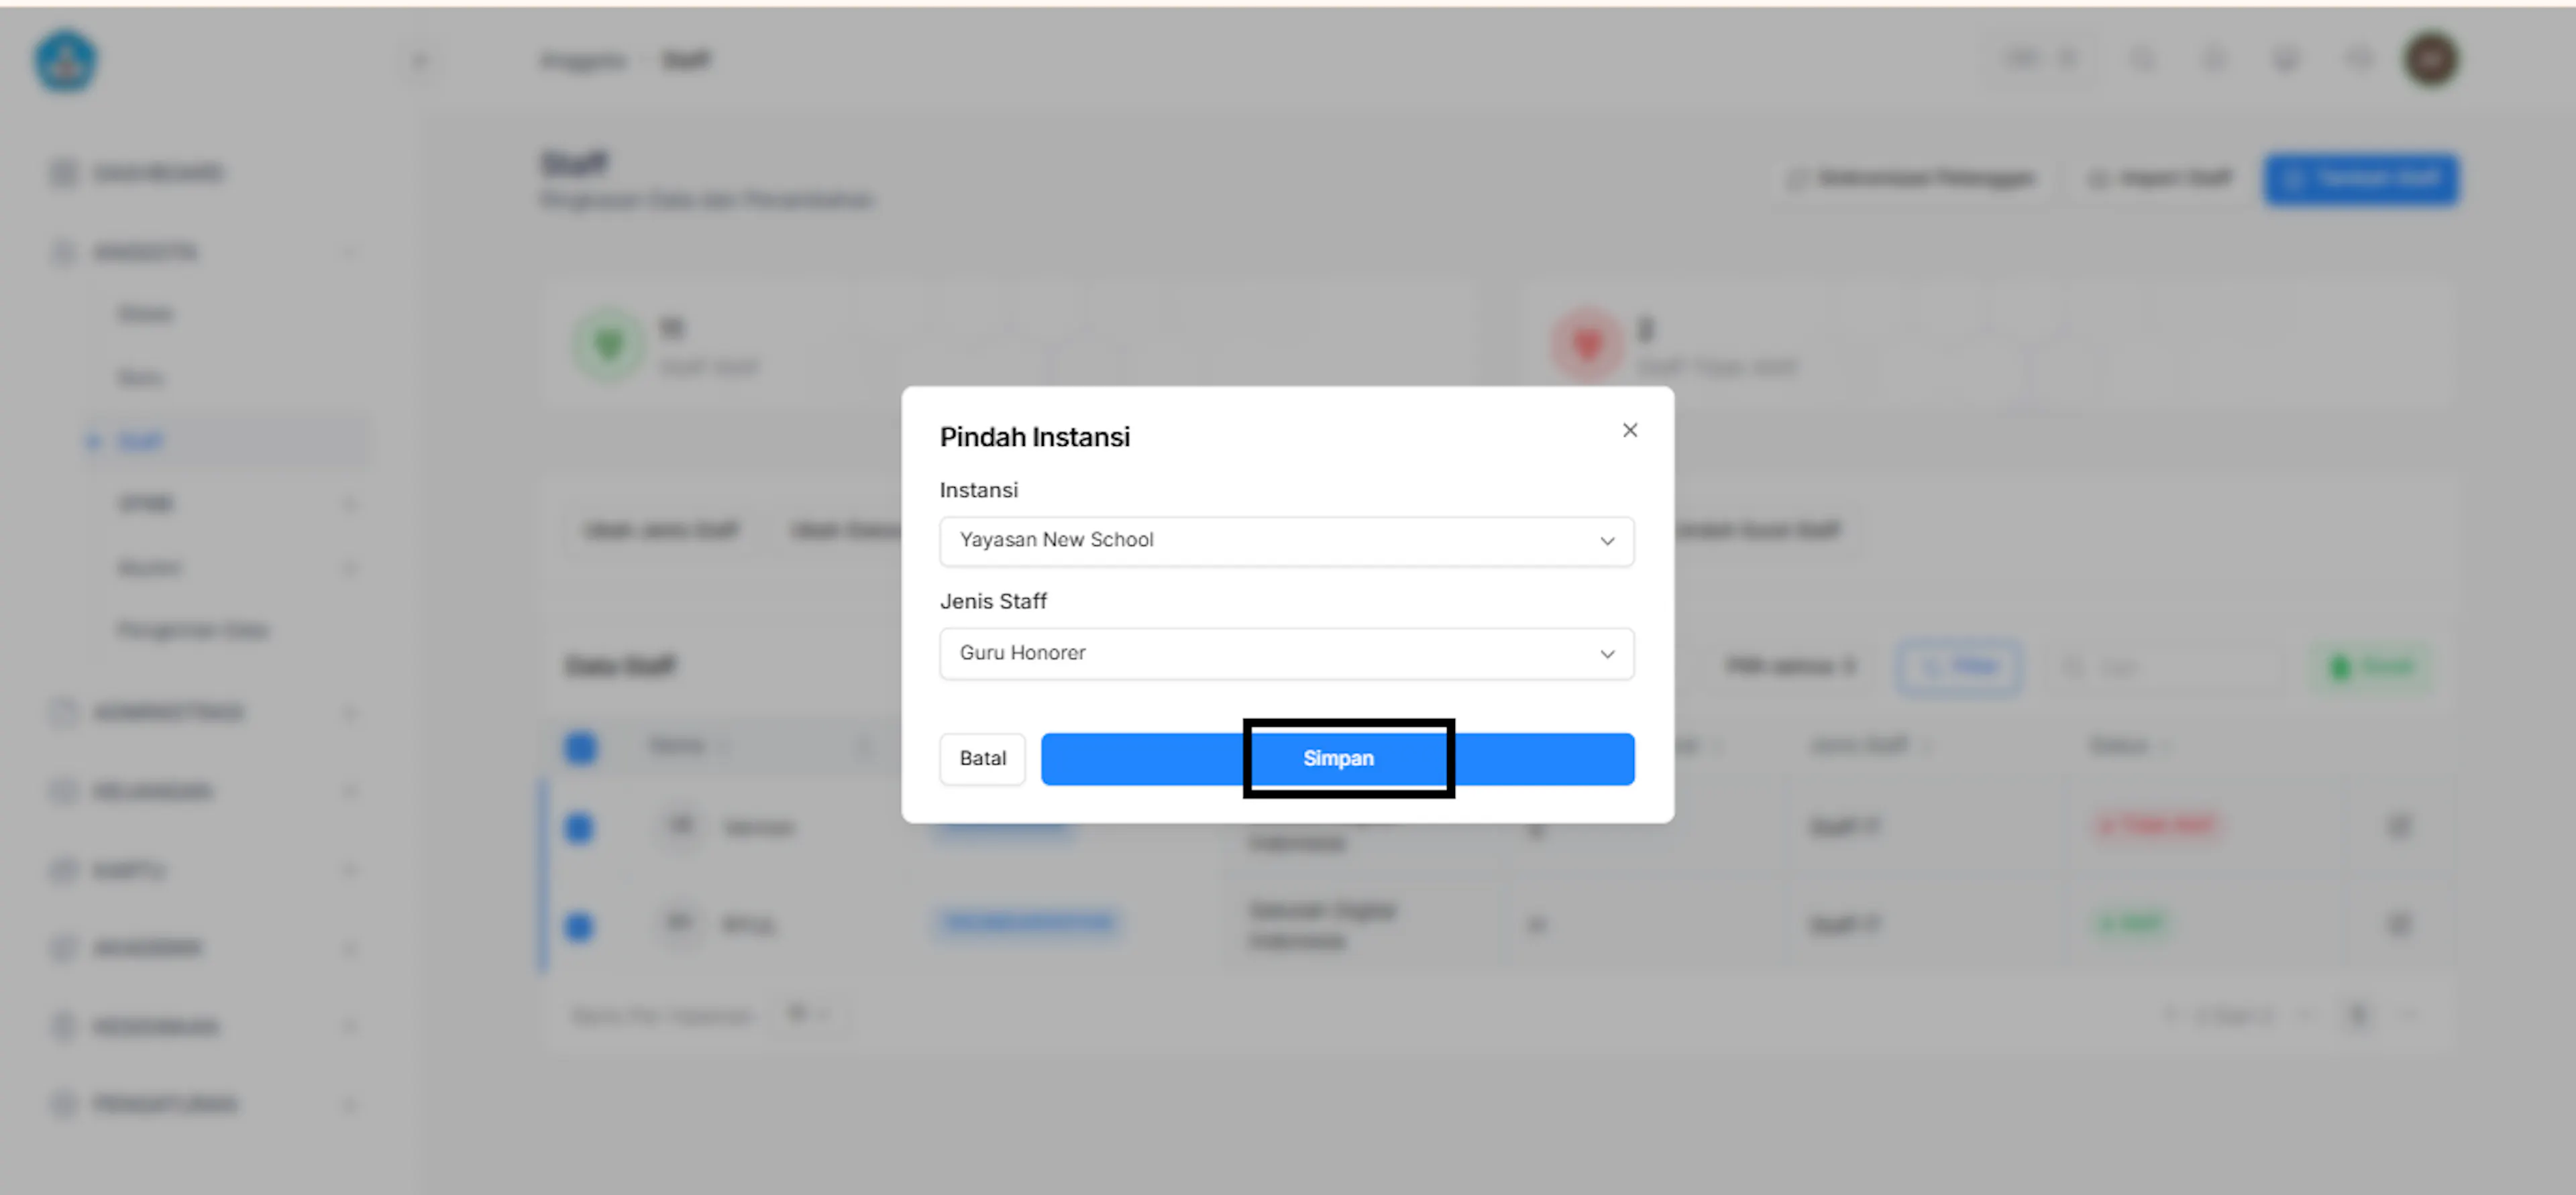Click the search field above the staff table
Screen dimensions: 2576x1195
coord(2169,667)
